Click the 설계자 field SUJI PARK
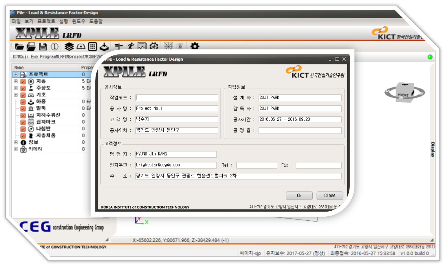 [300, 98]
